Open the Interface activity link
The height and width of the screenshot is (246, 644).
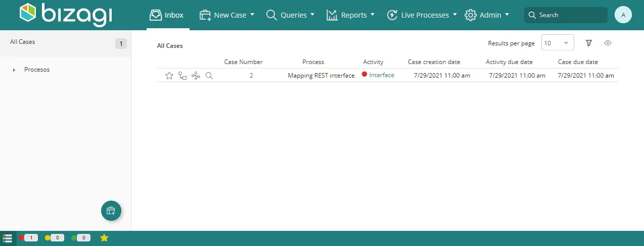382,75
